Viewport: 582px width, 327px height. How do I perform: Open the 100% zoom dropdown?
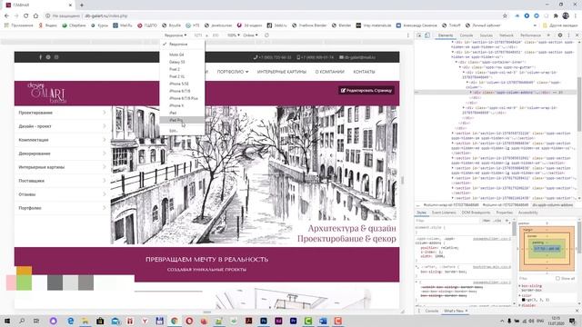coord(234,35)
